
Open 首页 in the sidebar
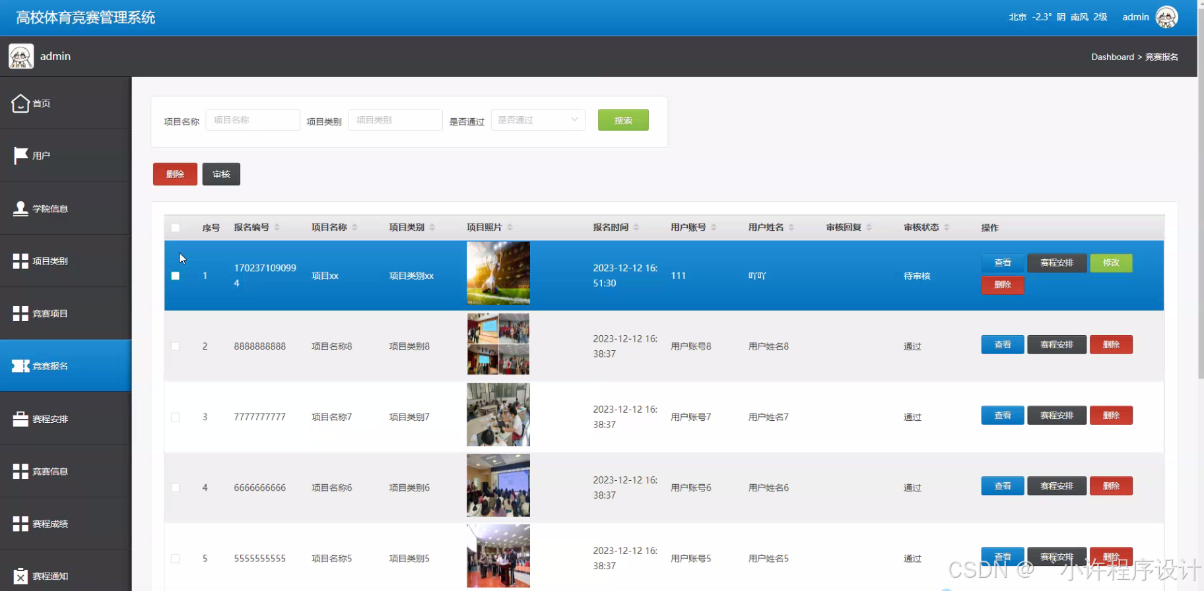(66, 103)
